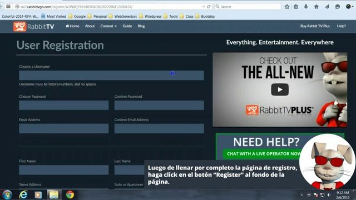Open Windows Media Player taskbar icon

[38, 195]
